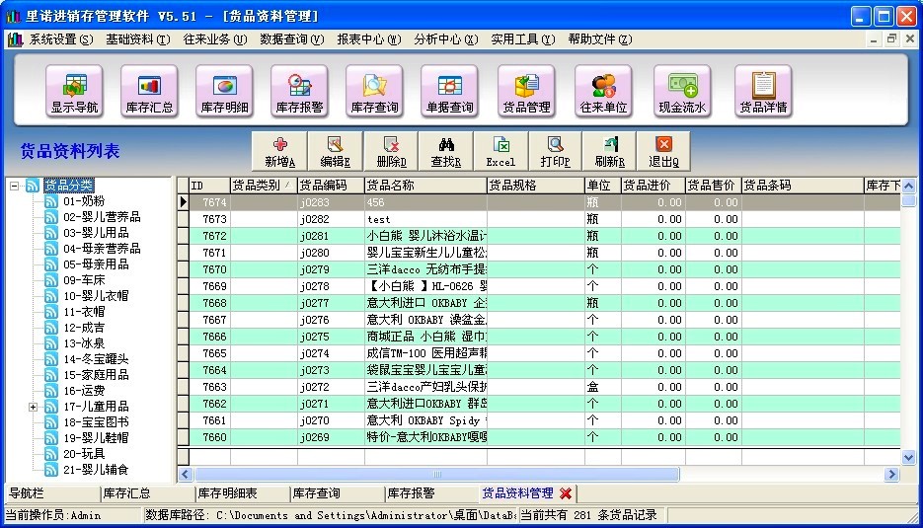This screenshot has width=923, height=528.
Task: Select 14-冬宝罐头 category
Action: tap(96, 359)
